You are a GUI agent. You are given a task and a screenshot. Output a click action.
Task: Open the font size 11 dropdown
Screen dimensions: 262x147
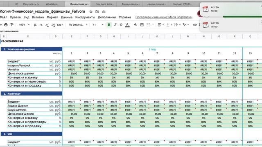(98, 24)
